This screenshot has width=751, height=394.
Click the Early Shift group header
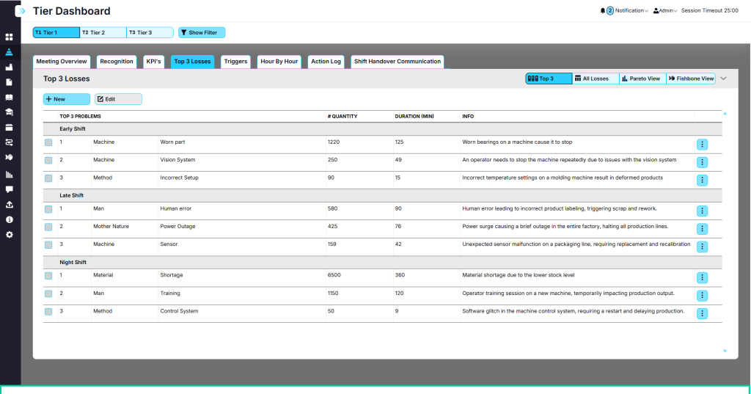382,129
